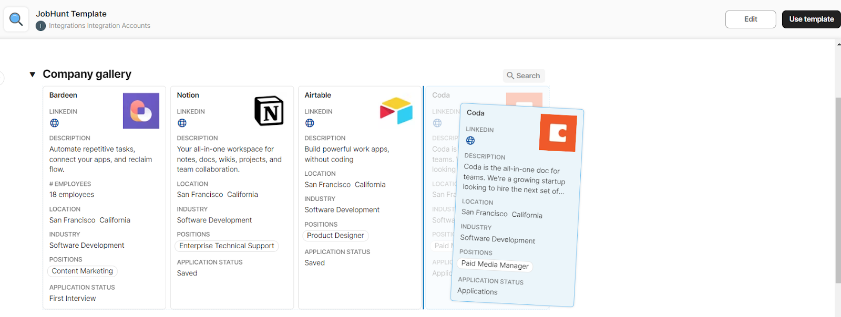841x317 pixels.
Task: Collapse the Company gallery section
Action: coord(33,75)
